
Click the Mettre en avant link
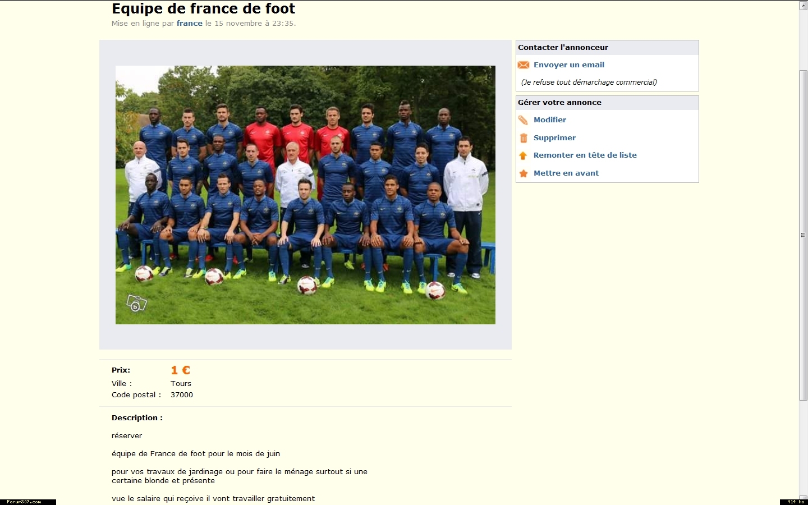[x=566, y=173]
